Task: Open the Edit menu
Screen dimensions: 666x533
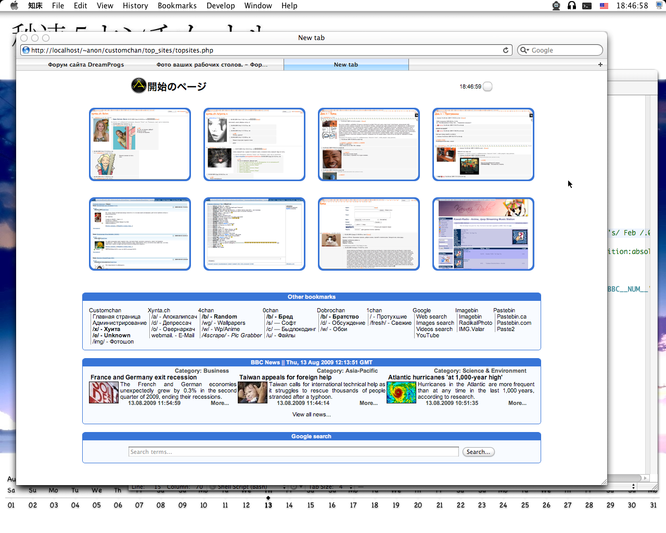Action: tap(80, 6)
